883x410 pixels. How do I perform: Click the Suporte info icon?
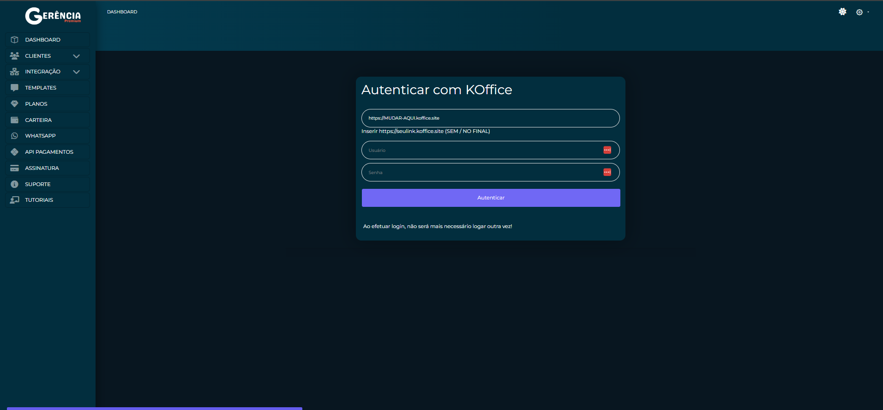pyautogui.click(x=15, y=184)
